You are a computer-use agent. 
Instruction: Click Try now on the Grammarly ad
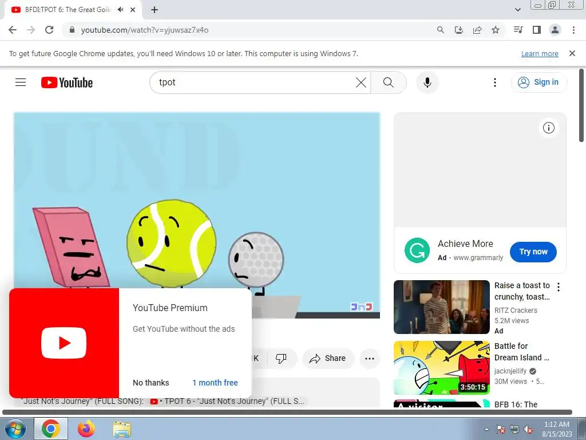pos(533,252)
